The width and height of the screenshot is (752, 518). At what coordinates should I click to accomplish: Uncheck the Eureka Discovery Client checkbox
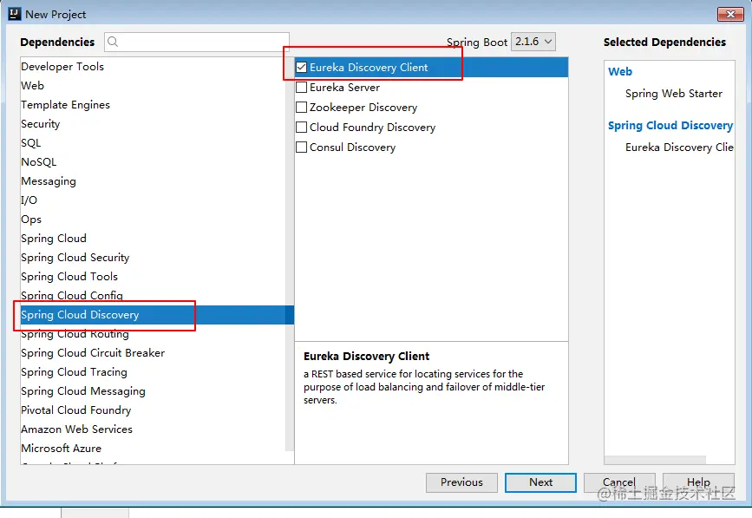(x=301, y=68)
